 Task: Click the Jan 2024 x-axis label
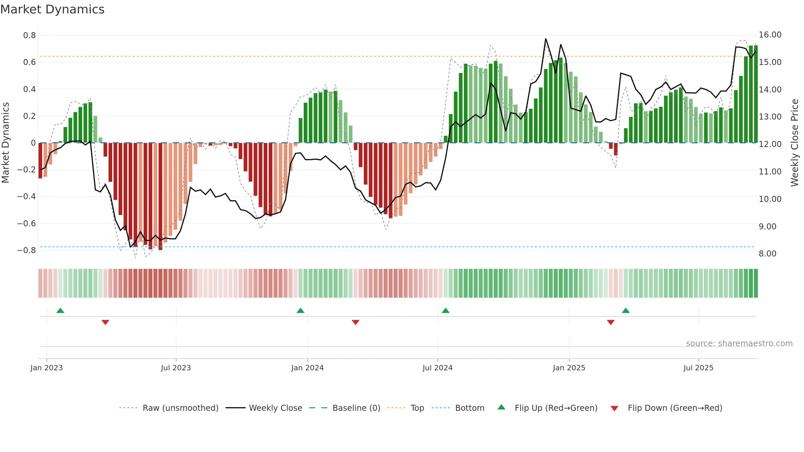tap(308, 368)
